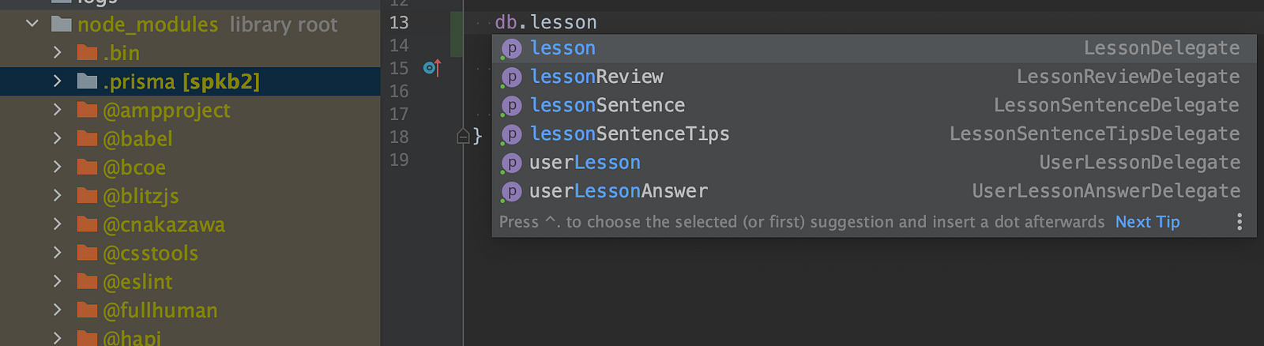Click the gutter override marker on line 15
This screenshot has height=346, width=1264.
[431, 68]
